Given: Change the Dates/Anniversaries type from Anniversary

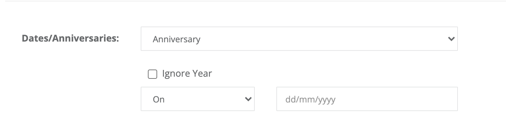Looking at the screenshot, I should click(x=299, y=39).
